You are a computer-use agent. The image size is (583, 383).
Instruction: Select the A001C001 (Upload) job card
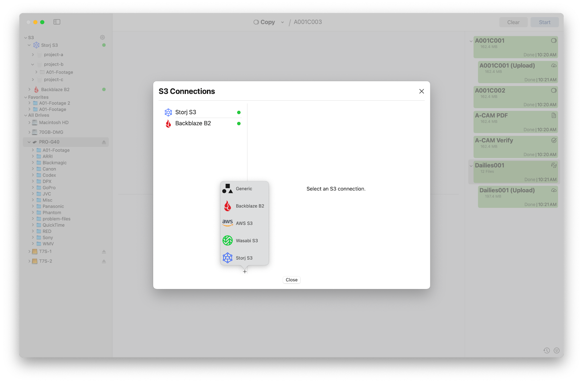518,72
